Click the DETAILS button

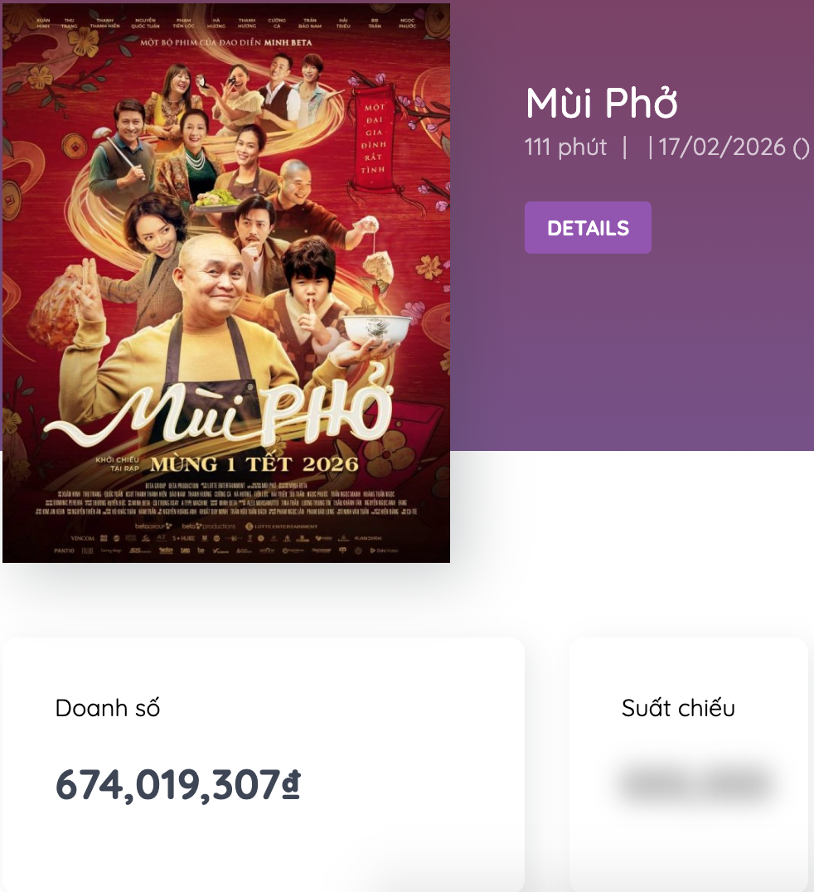[x=588, y=228]
